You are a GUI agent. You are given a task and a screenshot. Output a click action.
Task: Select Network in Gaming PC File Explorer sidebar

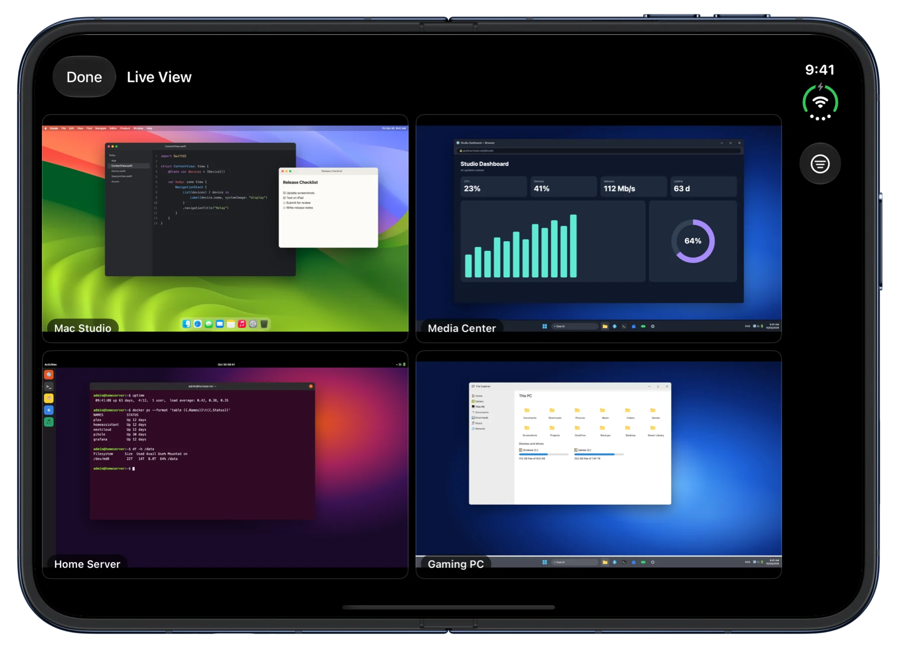(x=478, y=429)
